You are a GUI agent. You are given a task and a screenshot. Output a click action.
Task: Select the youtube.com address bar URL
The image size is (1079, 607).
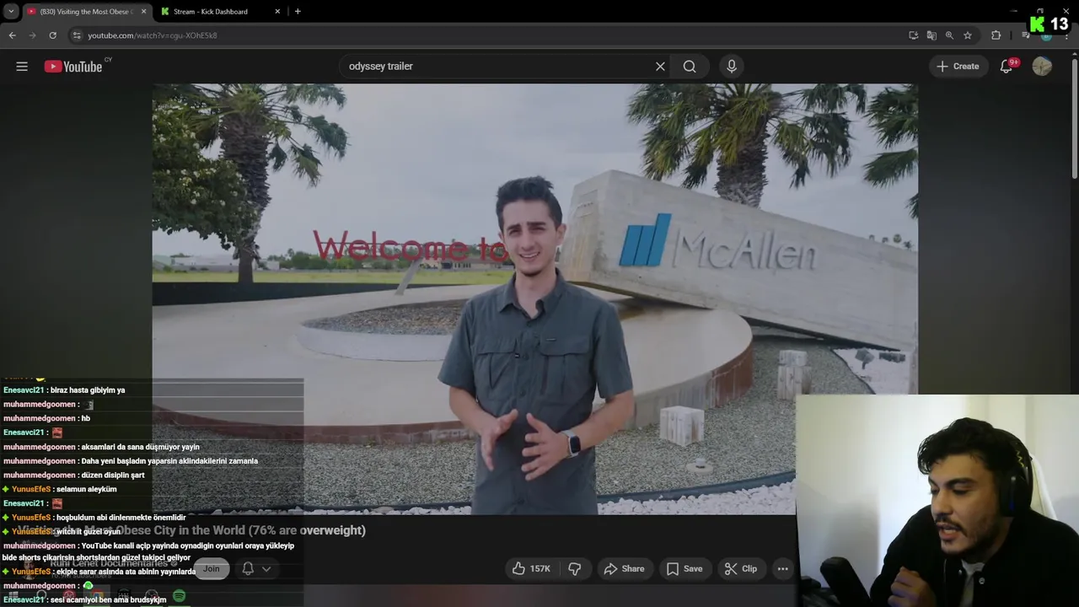pyautogui.click(x=153, y=35)
